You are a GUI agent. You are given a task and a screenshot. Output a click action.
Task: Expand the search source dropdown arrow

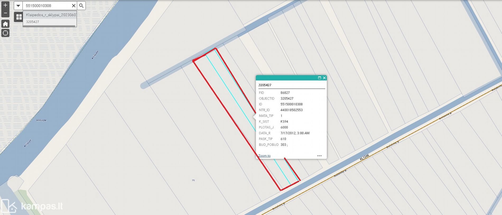coord(18,6)
